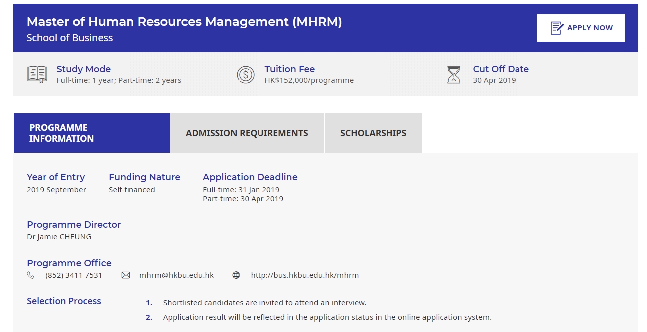Viewport: 647px width, 332px height.
Task: Click the Application Deadline heading
Action: coord(250,177)
